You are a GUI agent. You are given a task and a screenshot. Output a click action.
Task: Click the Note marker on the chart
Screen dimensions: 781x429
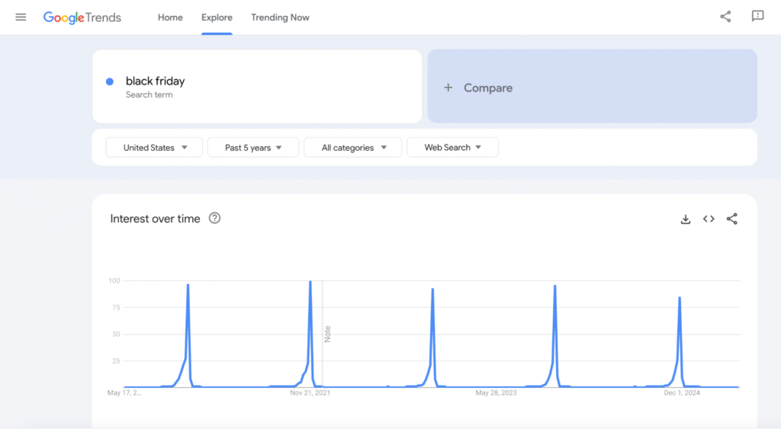point(327,334)
